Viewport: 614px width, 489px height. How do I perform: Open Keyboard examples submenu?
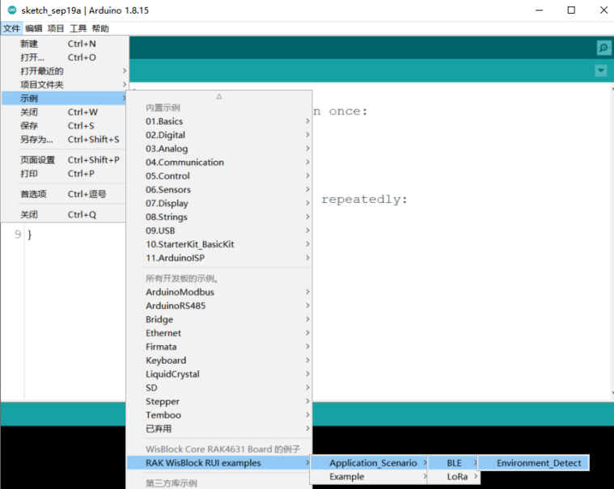point(219,360)
